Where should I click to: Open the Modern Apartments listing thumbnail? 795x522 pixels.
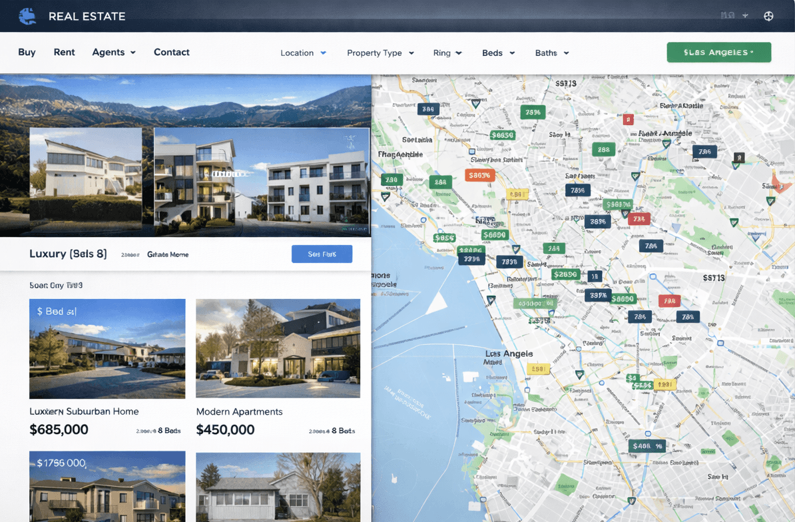coord(278,348)
